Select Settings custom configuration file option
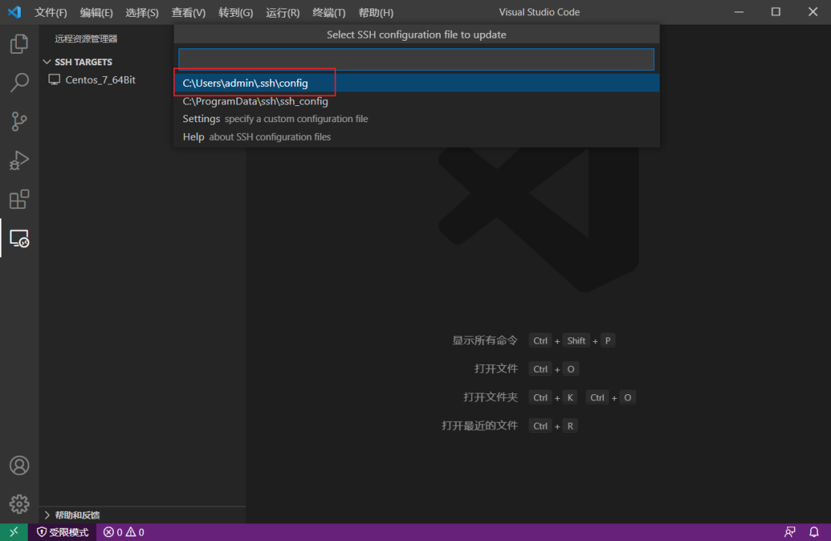 pos(416,119)
